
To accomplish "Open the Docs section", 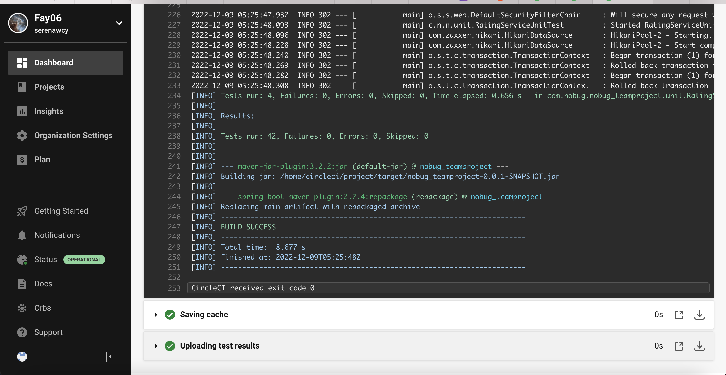I will (x=43, y=284).
